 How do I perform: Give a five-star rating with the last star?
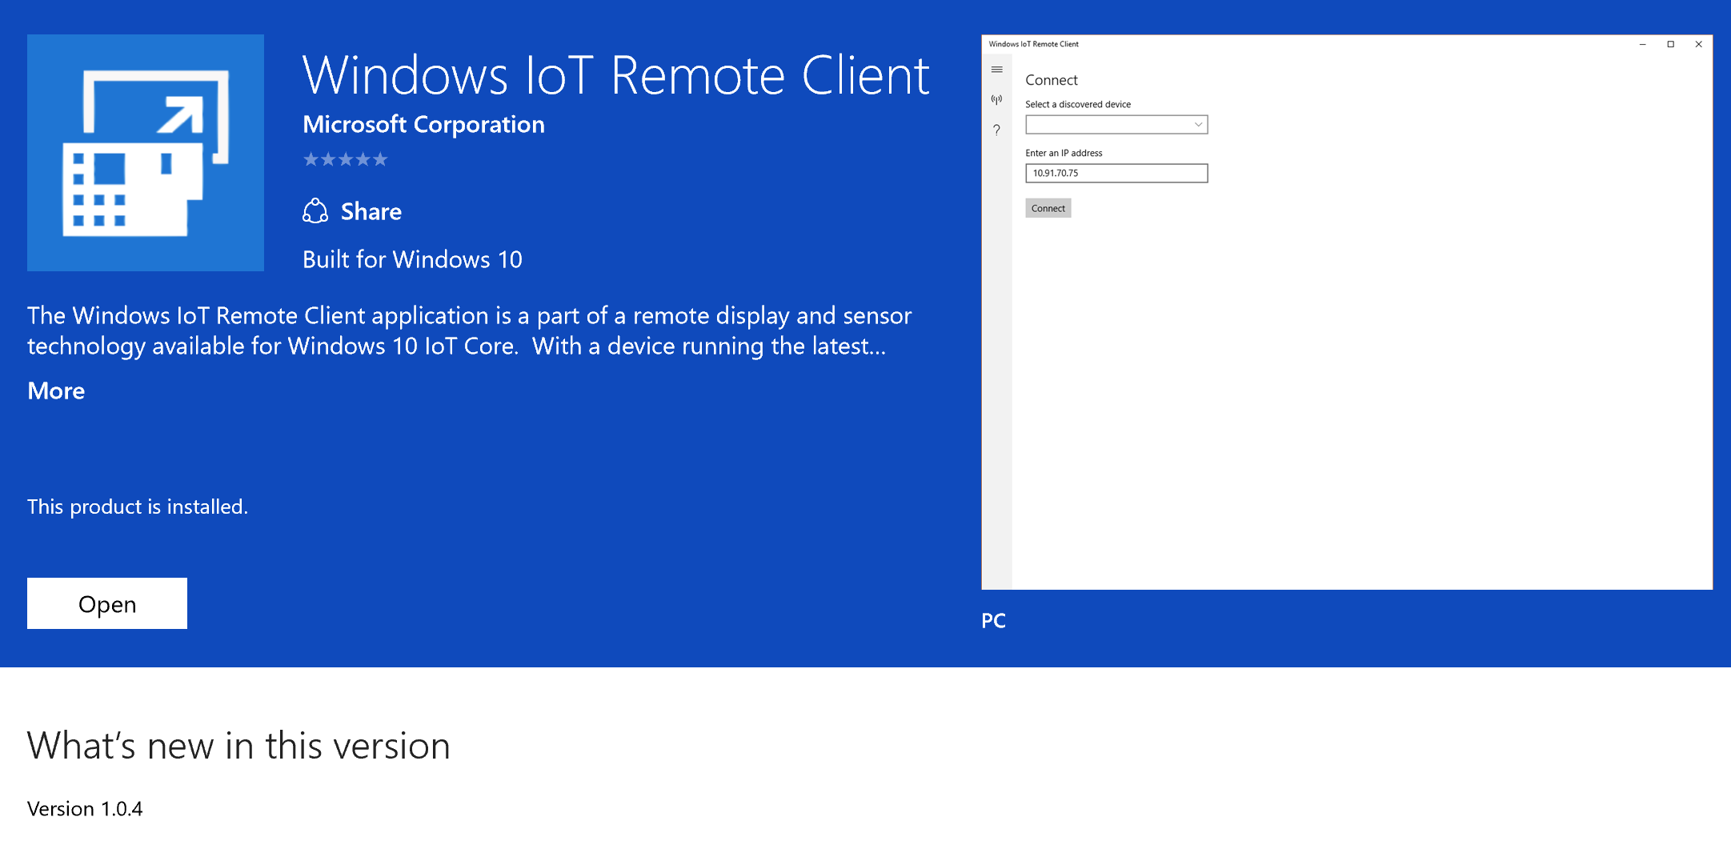click(380, 159)
